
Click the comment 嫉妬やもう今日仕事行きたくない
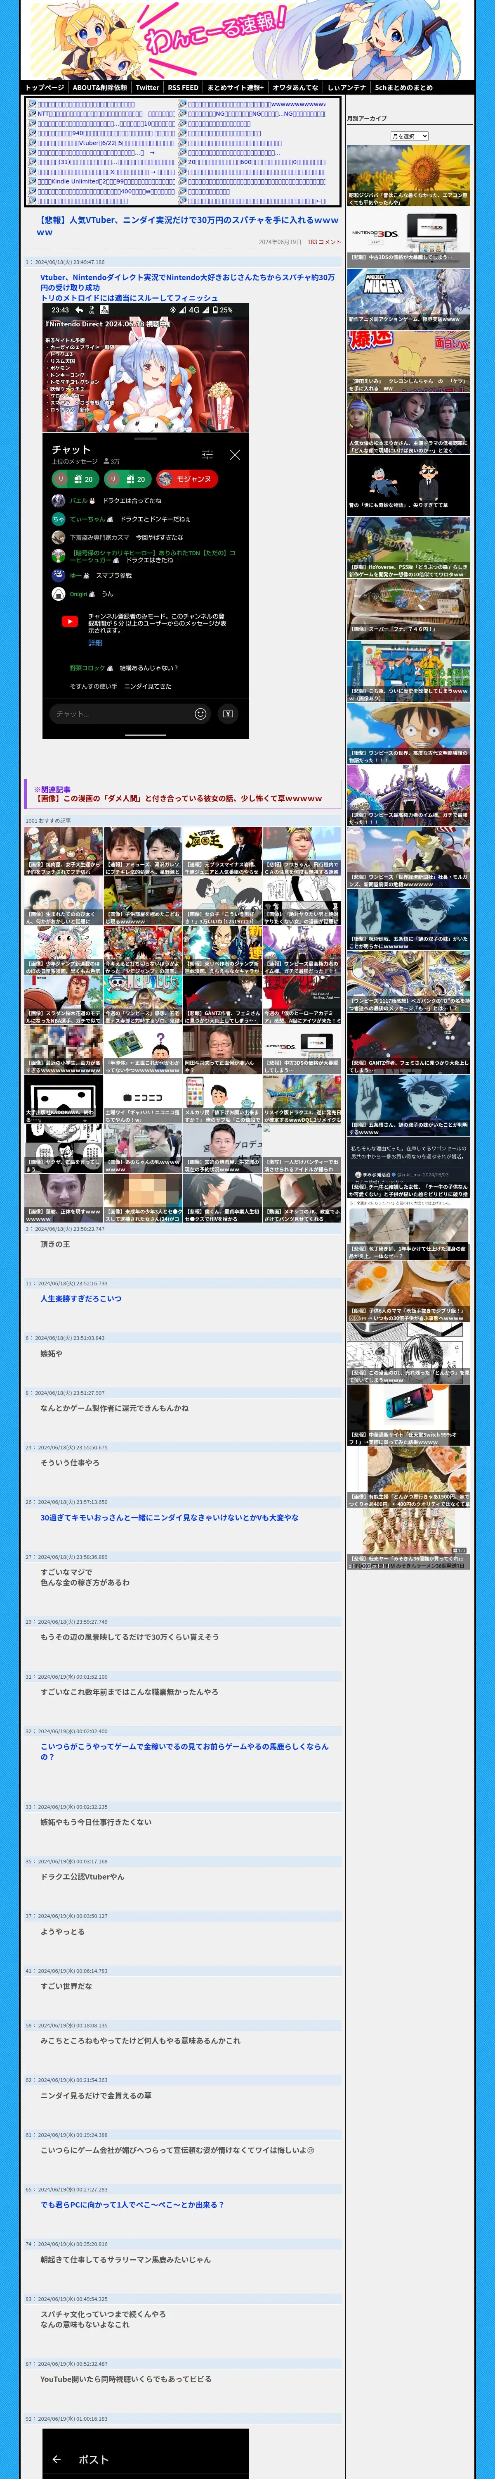click(95, 1822)
